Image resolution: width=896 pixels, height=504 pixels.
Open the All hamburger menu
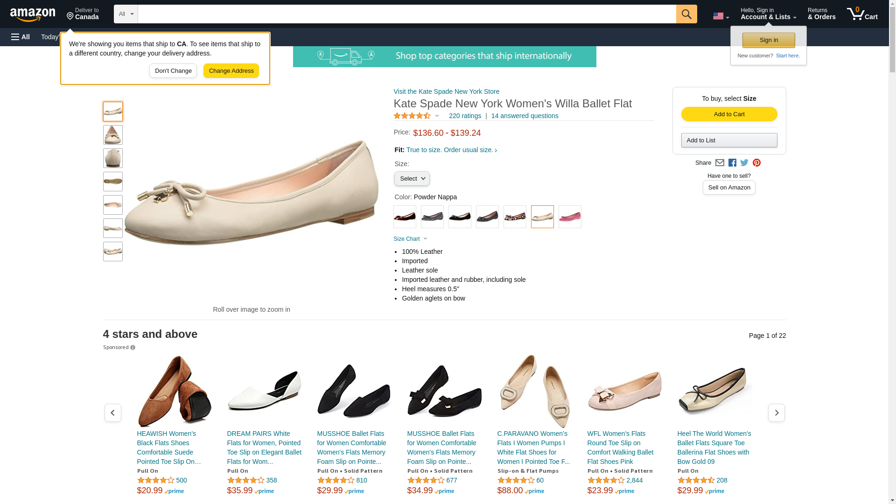21,37
